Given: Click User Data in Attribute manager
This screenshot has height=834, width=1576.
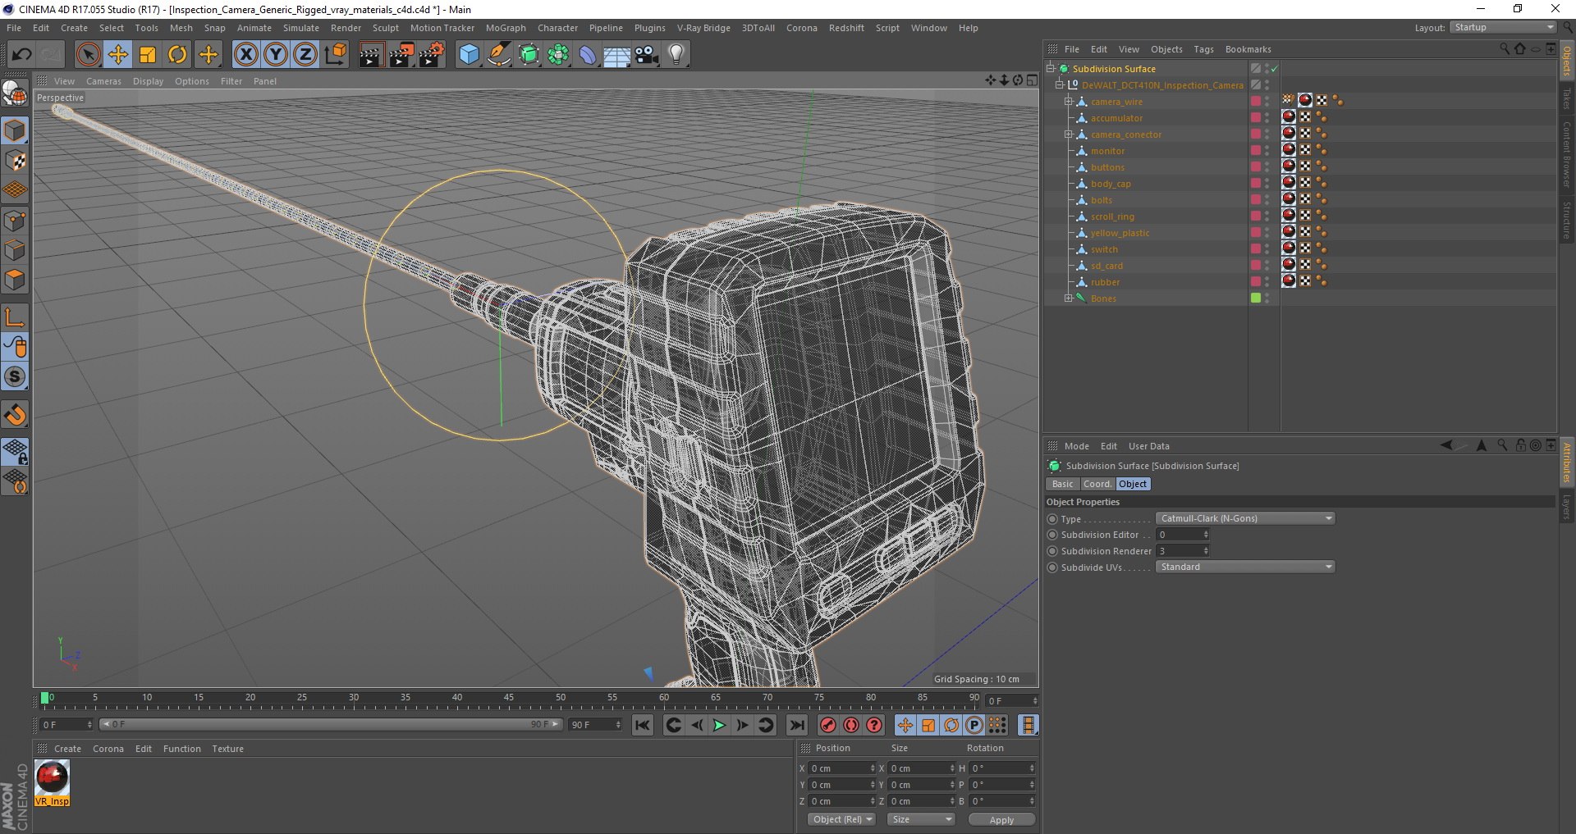Looking at the screenshot, I should coord(1148,446).
